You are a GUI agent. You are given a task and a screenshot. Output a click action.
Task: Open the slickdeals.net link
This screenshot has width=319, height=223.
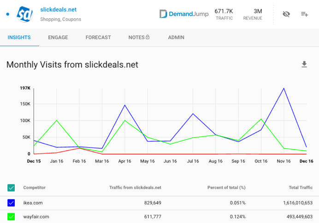point(59,10)
